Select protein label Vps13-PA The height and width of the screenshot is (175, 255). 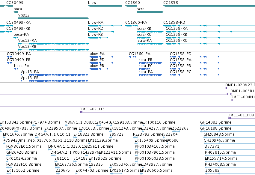(x=30, y=72)
